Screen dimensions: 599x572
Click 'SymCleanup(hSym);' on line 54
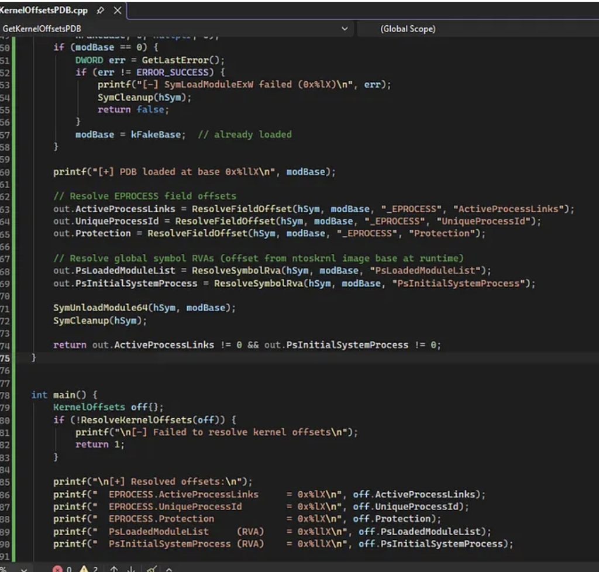click(x=144, y=97)
